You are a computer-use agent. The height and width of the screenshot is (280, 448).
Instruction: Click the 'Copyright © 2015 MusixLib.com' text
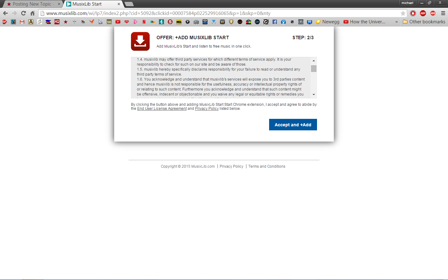pos(188,166)
